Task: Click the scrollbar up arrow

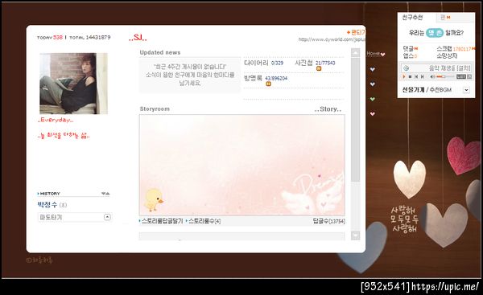Action: coord(356,52)
